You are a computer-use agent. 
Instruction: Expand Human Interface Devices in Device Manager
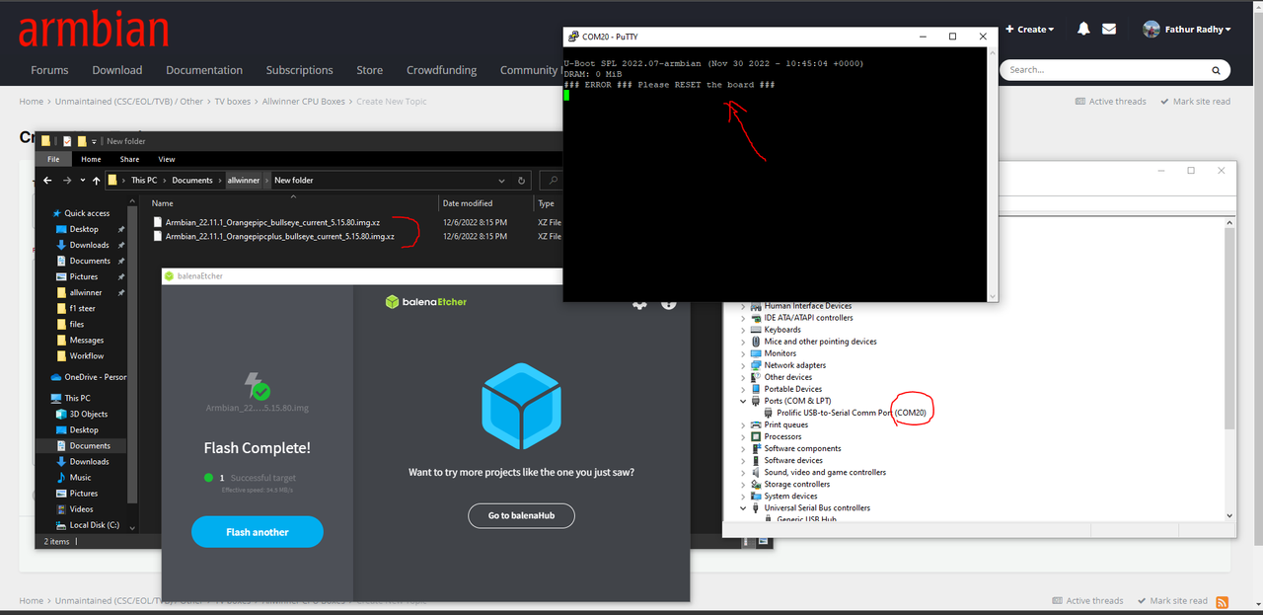(x=744, y=306)
